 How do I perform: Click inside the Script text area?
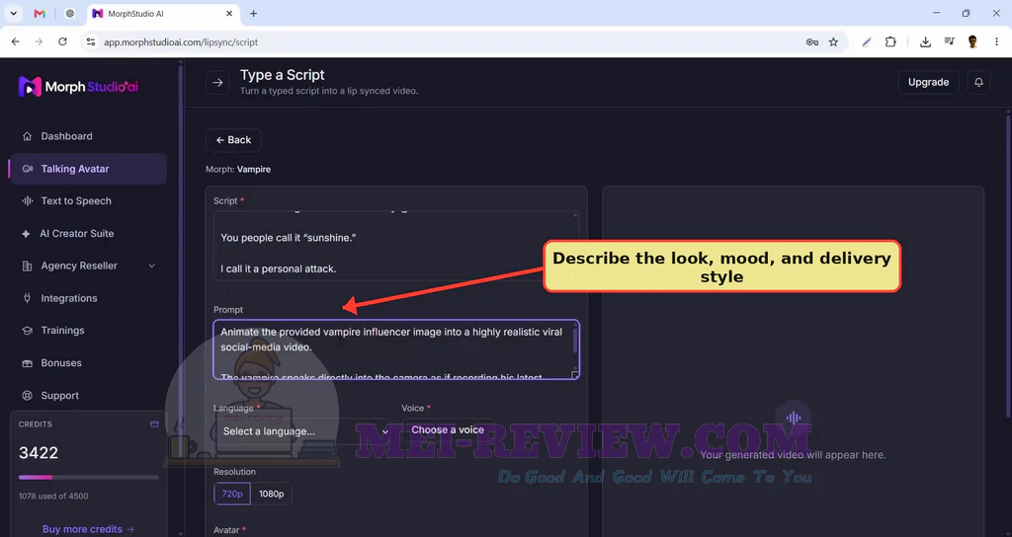396,245
